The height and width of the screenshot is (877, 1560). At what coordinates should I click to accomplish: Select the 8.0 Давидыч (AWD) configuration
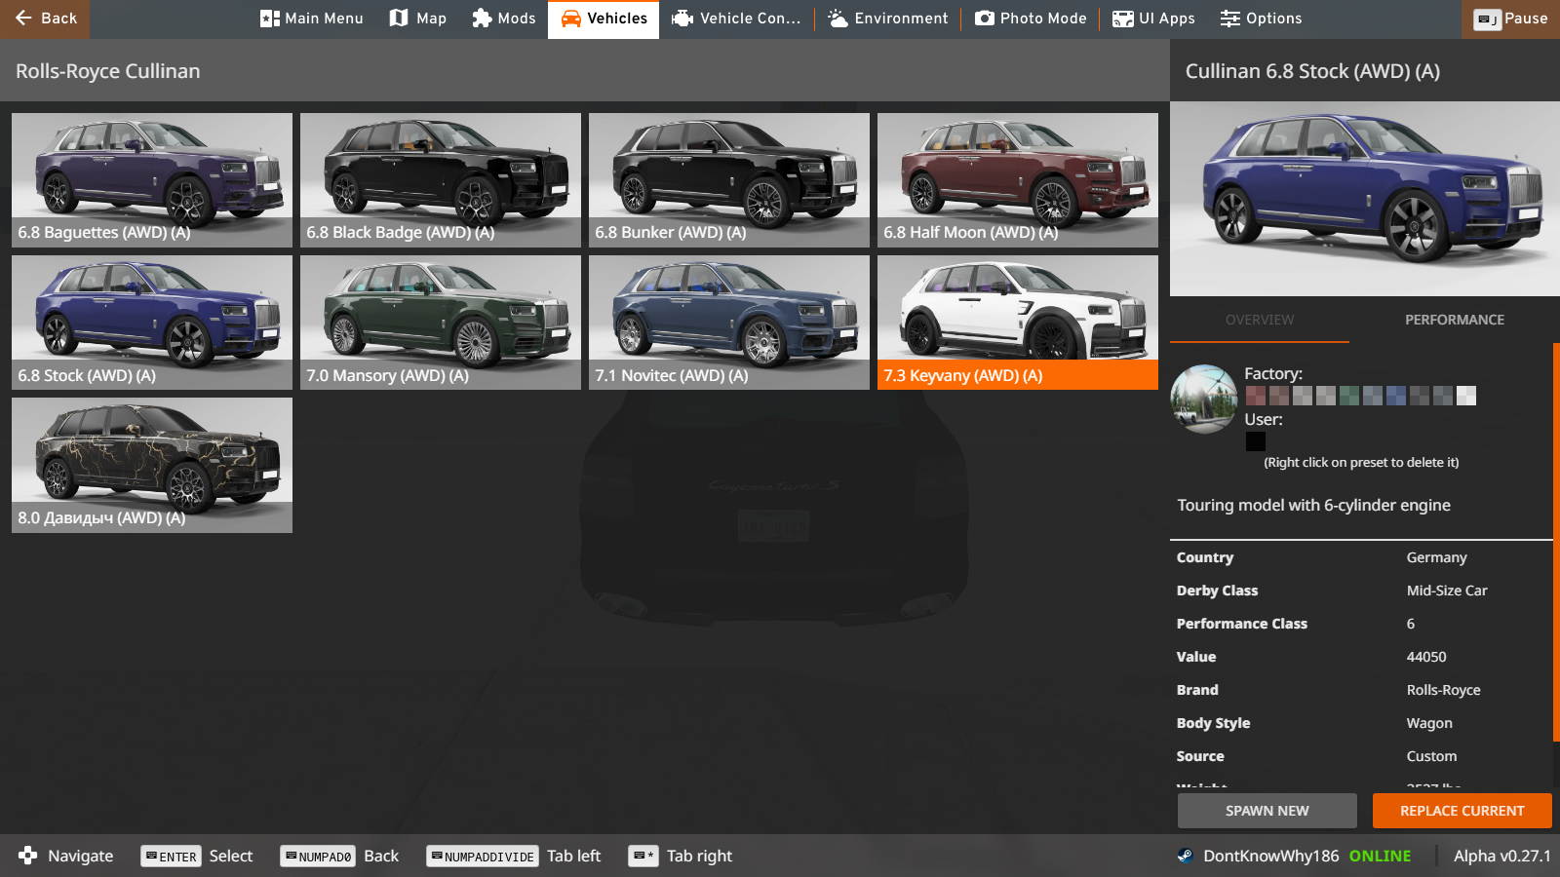152,465
